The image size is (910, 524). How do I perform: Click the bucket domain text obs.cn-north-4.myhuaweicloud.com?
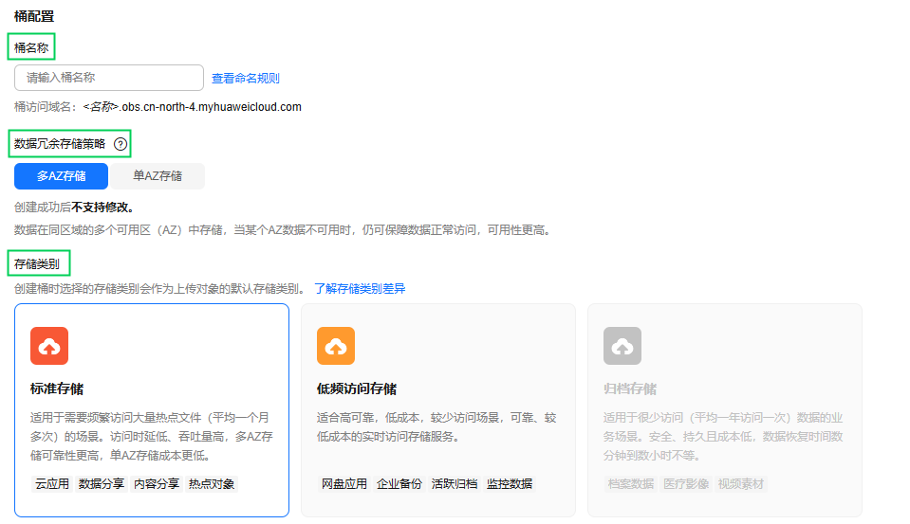coord(212,107)
